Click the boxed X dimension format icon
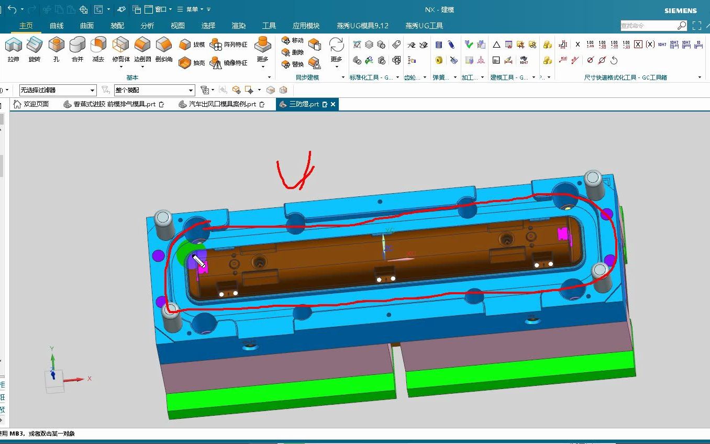Screen dimensions: 710x444 click(x=638, y=45)
